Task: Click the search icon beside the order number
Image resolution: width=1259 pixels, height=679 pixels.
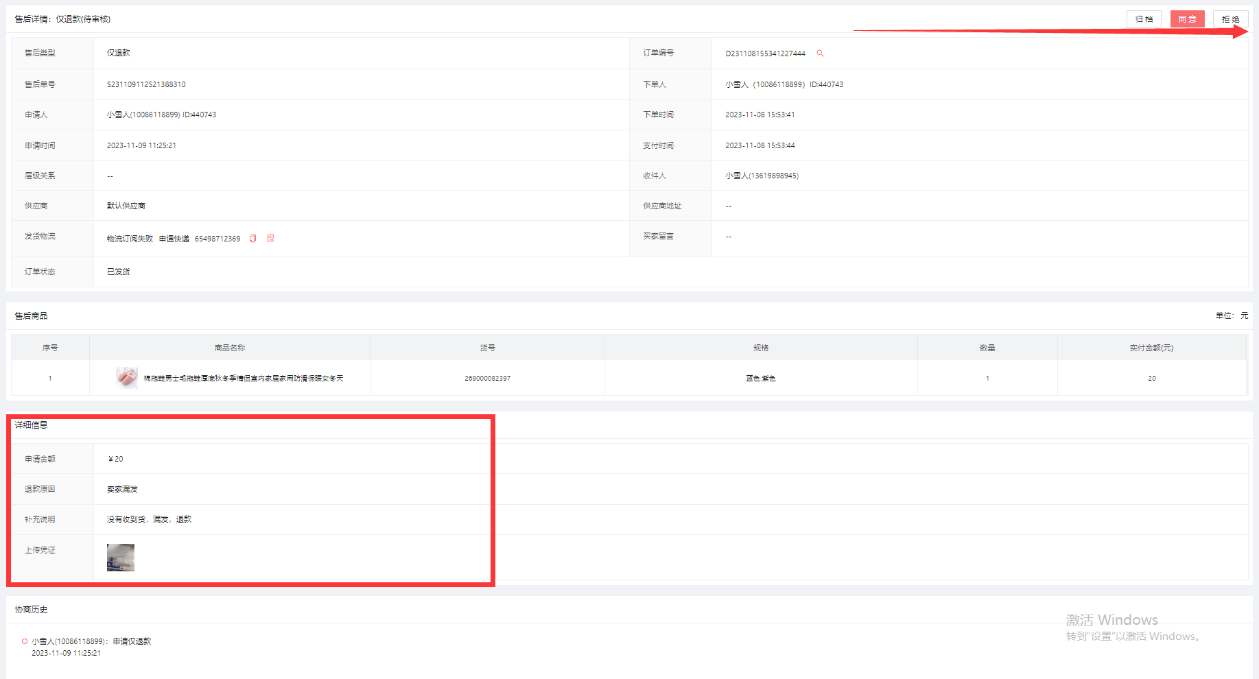Action: pyautogui.click(x=820, y=53)
